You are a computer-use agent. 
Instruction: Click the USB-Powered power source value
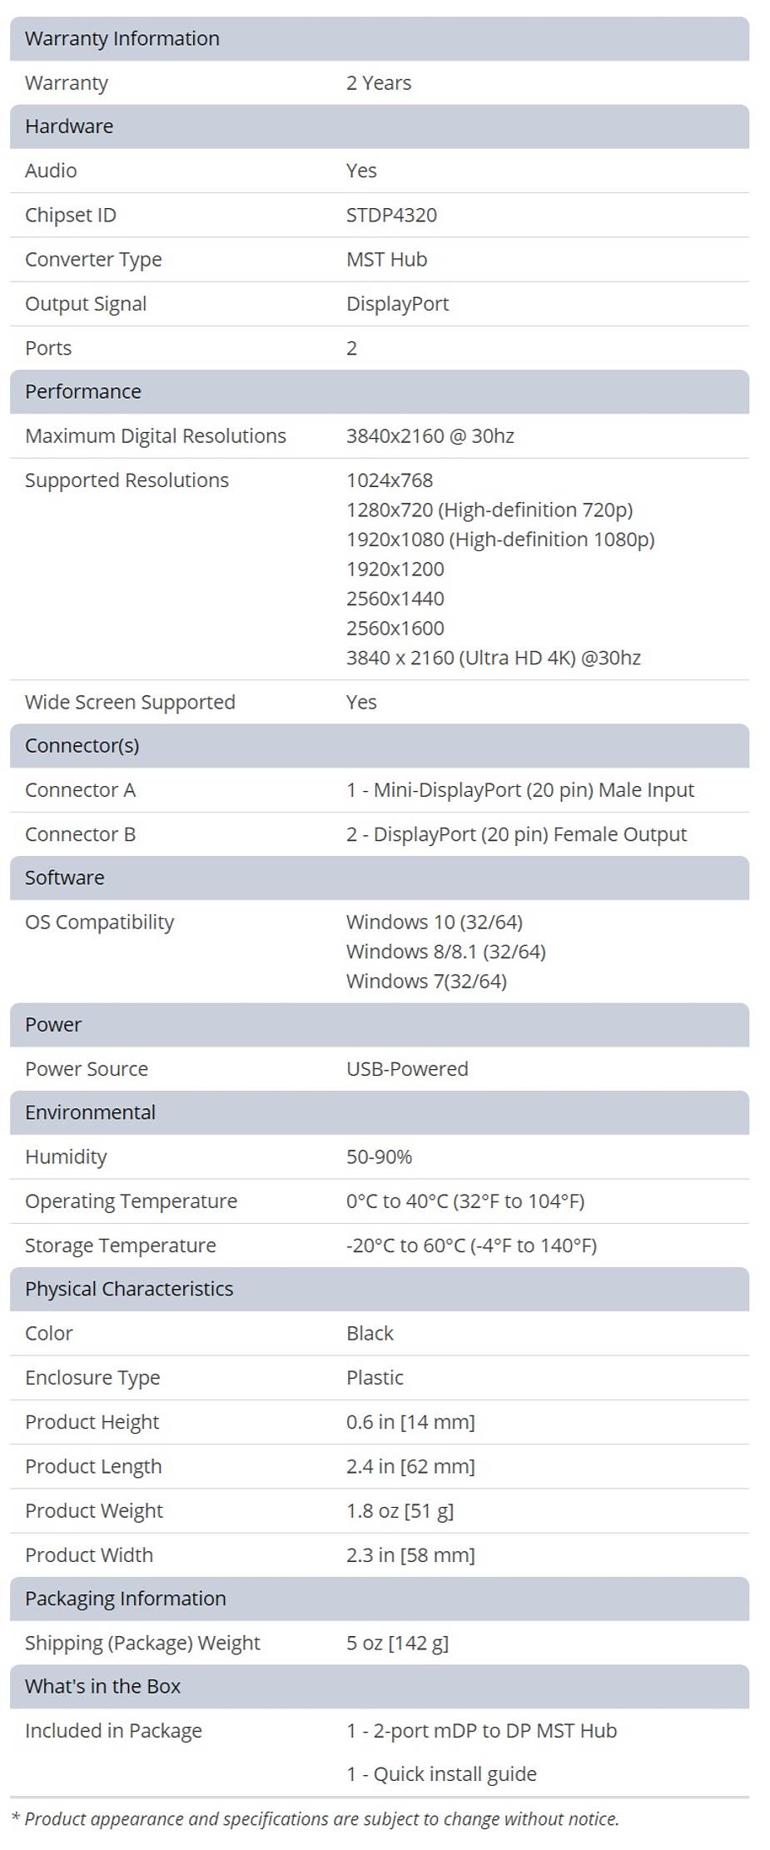[407, 1068]
